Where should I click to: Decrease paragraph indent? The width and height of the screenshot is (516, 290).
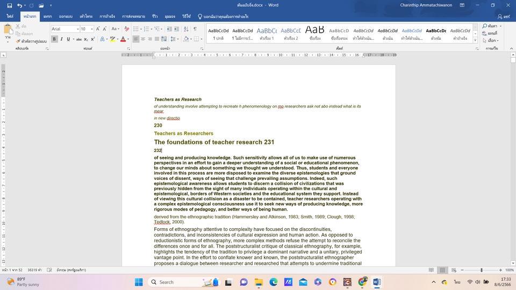pos(169,29)
